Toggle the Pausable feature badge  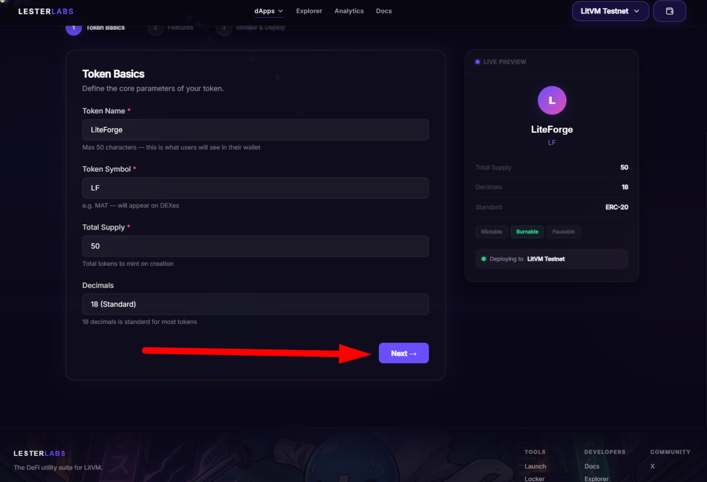pos(563,232)
